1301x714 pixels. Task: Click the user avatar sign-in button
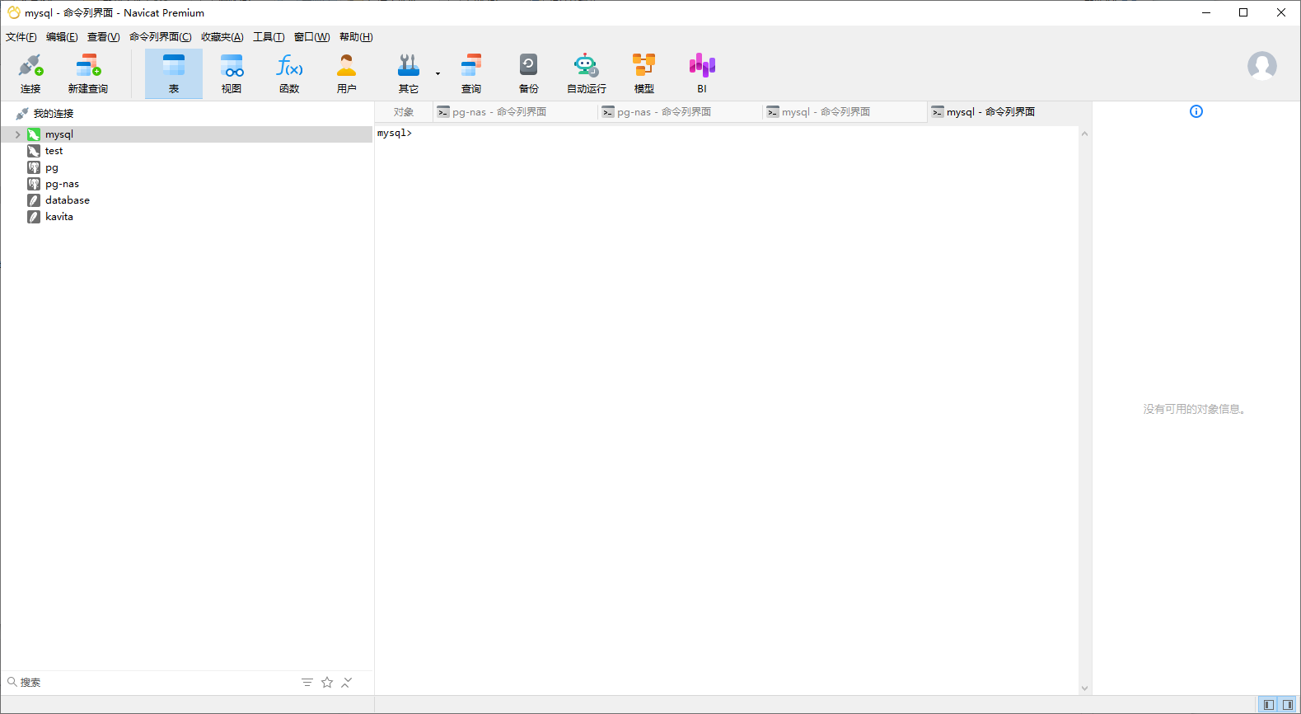pyautogui.click(x=1261, y=66)
